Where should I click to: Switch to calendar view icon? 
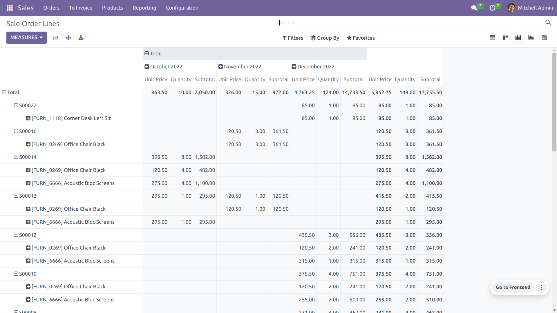(x=544, y=37)
